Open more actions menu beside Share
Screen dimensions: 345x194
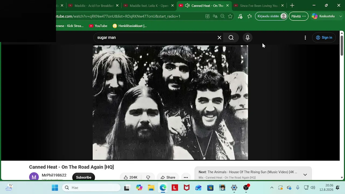coord(186,177)
